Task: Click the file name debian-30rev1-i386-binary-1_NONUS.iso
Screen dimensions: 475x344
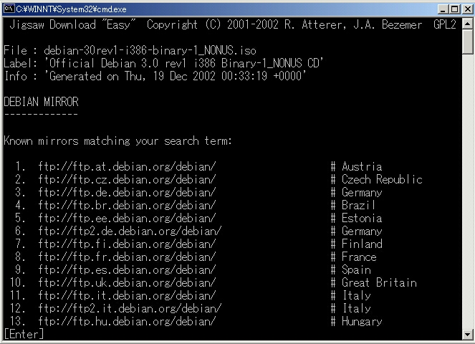Action: tap(150, 50)
